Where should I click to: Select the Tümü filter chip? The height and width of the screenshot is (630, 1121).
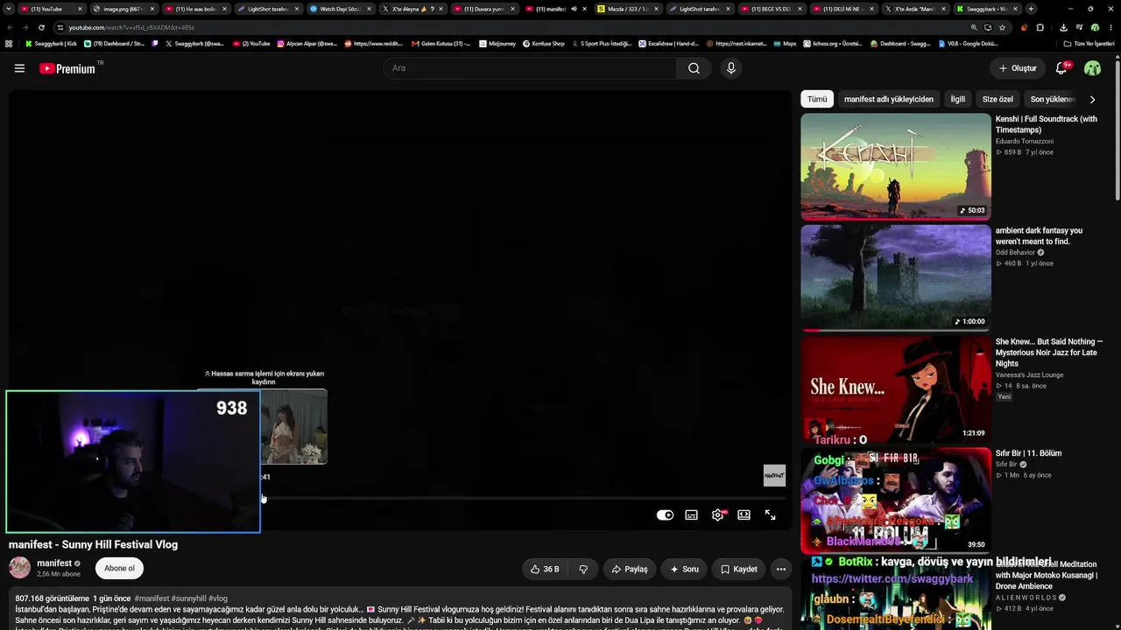pyautogui.click(x=817, y=99)
